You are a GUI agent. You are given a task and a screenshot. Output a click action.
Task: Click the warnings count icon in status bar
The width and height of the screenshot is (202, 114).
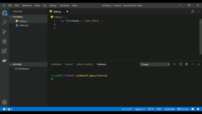coord(9,109)
